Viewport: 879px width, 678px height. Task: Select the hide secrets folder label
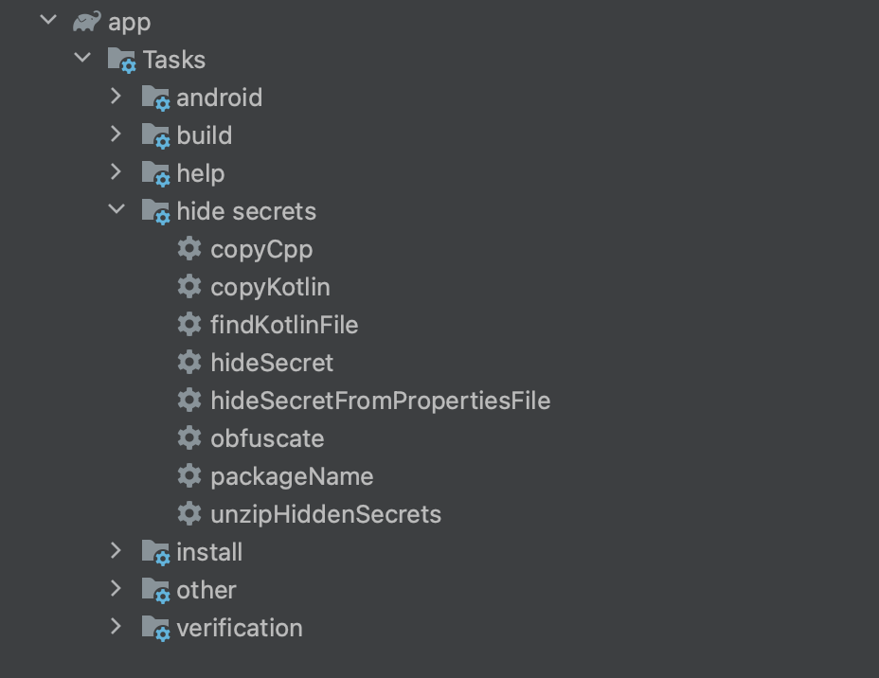pyautogui.click(x=246, y=211)
